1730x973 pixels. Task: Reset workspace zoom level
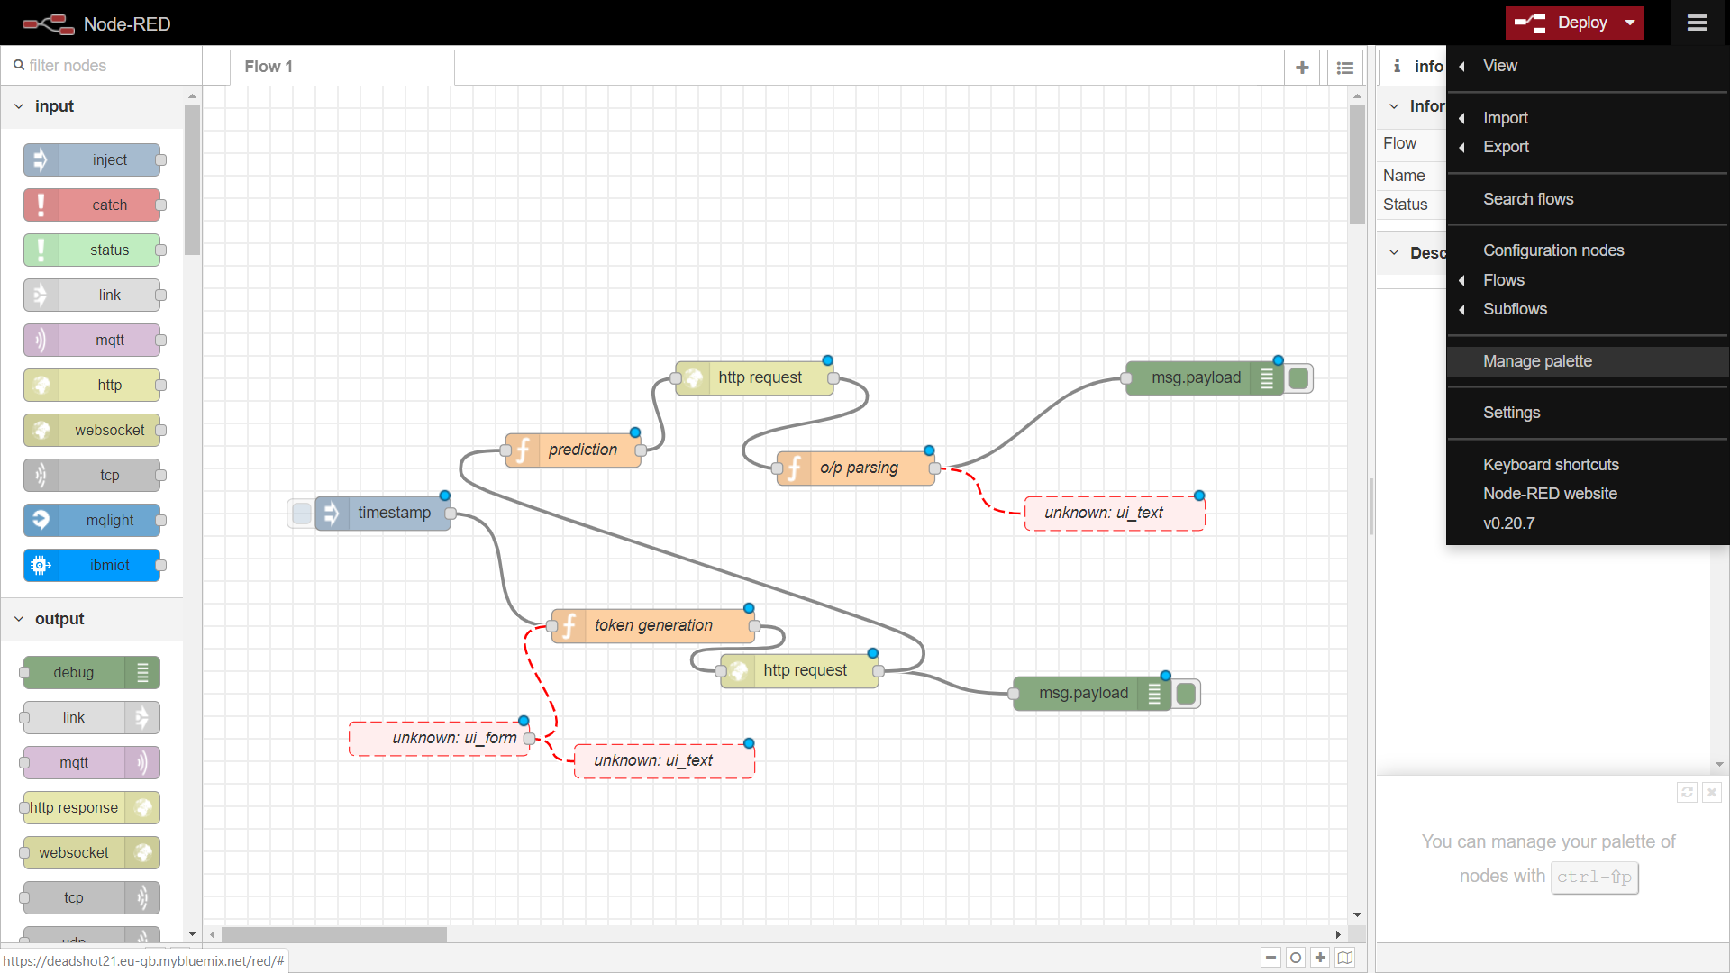pos(1296,958)
